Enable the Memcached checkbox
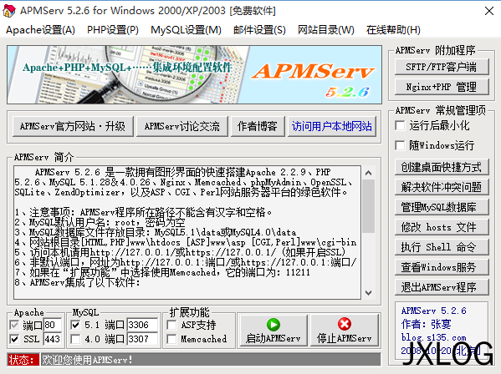This screenshot has width=501, height=374. [x=172, y=339]
